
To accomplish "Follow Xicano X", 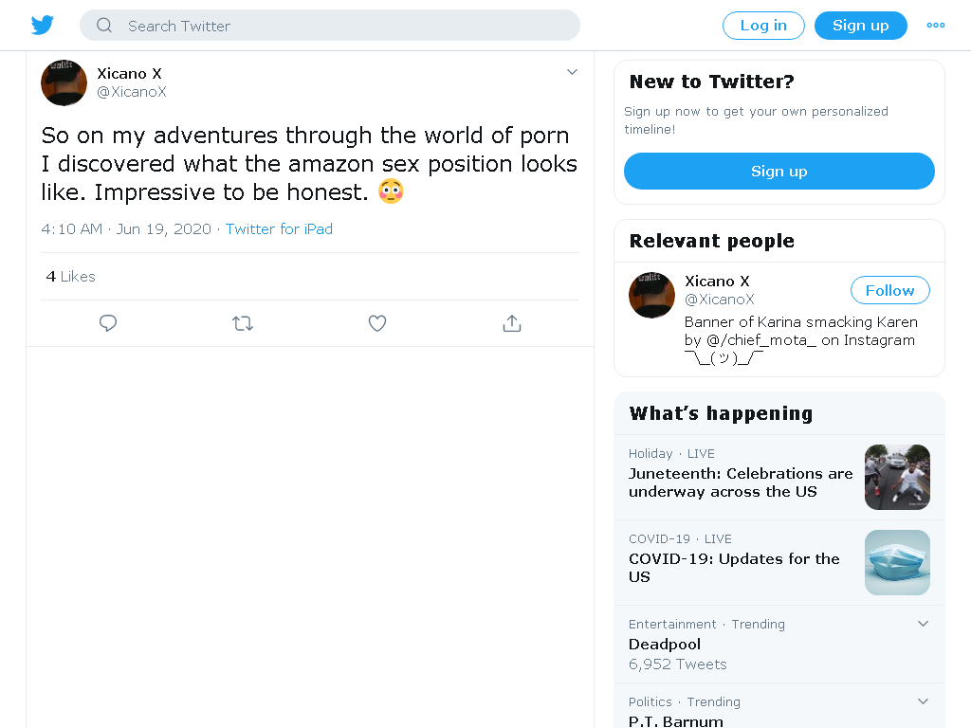I will pyautogui.click(x=889, y=290).
